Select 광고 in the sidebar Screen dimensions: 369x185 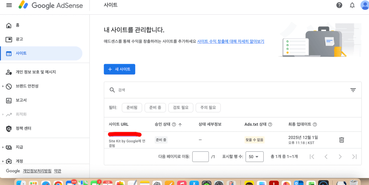[19, 39]
